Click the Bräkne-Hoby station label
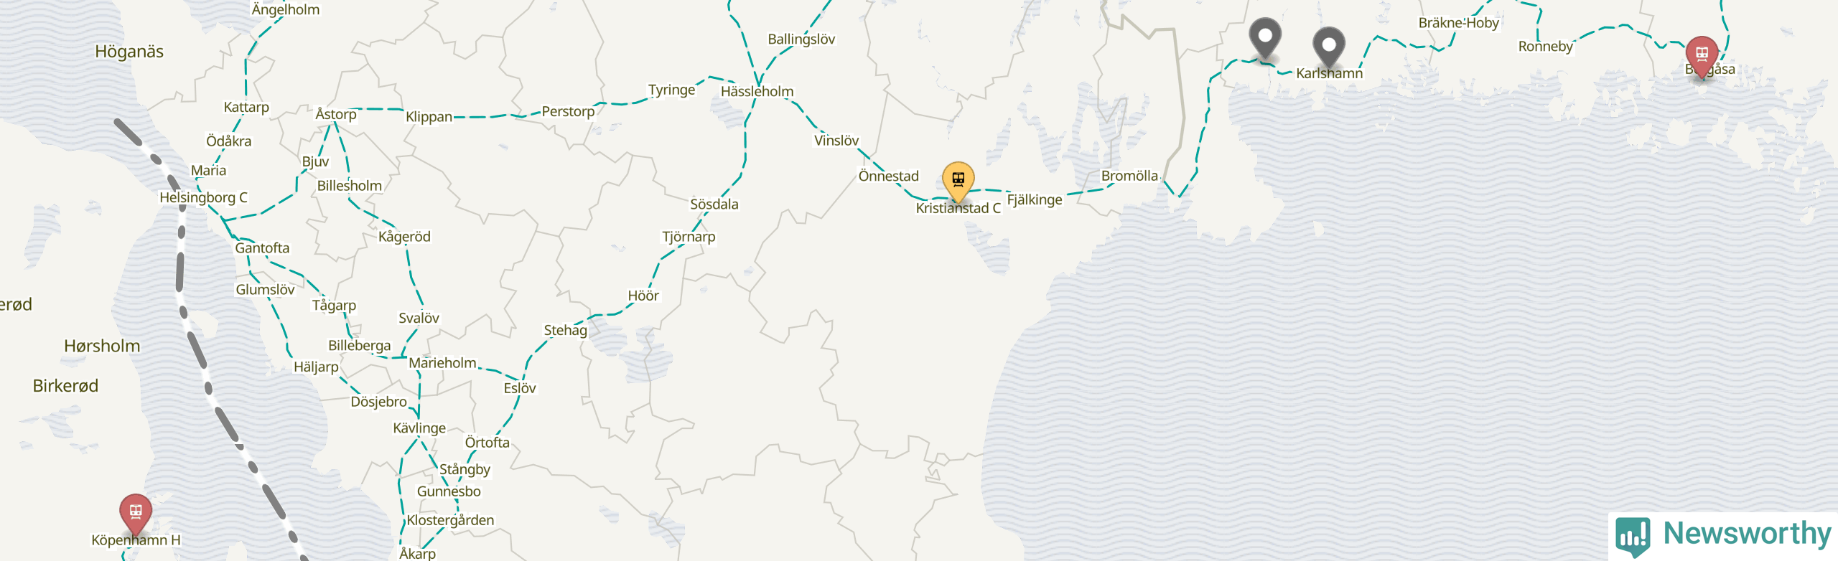Image resolution: width=1838 pixels, height=561 pixels. pos(1458,23)
